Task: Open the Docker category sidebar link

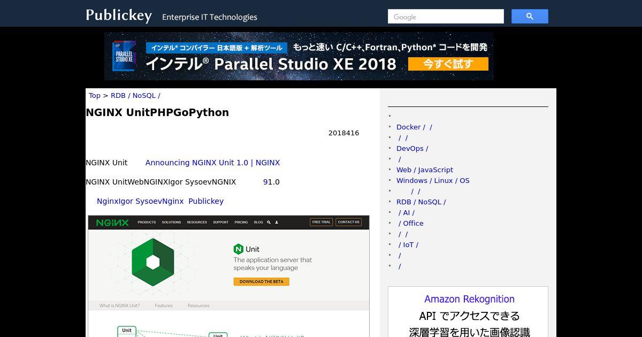Action: click(x=414, y=127)
